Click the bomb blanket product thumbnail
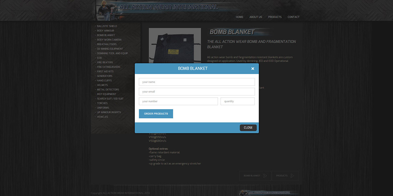Screen dimensions: 393x196 click(x=175, y=46)
